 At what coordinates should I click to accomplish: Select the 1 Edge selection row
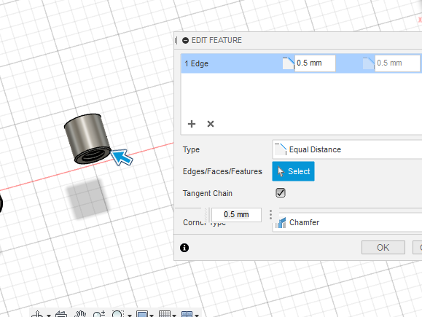pos(302,63)
